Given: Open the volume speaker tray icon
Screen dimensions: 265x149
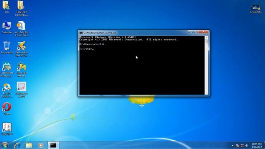Looking at the screenshot, I should [247, 145].
